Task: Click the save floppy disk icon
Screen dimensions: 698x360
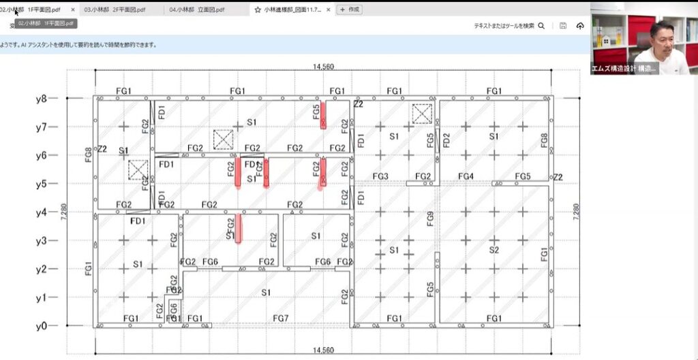Action: [562, 26]
